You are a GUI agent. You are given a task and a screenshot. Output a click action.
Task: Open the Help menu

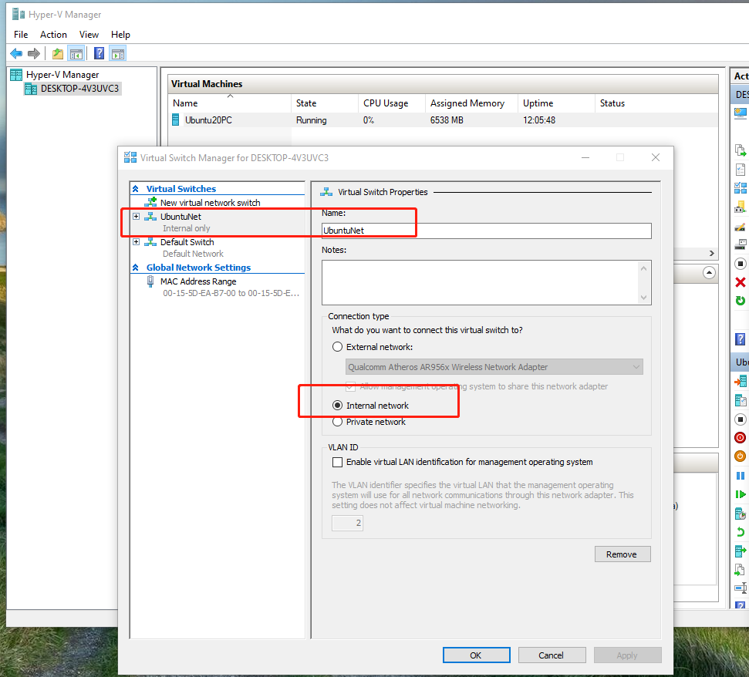coord(120,35)
